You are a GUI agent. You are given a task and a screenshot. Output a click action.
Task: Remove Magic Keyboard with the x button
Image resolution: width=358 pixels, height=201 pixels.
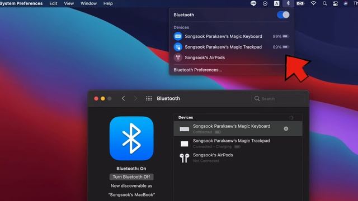[286, 129]
